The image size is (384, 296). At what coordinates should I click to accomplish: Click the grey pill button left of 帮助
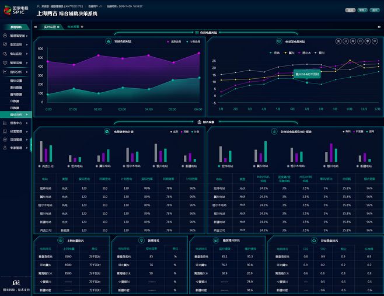pyautogui.click(x=350, y=10)
